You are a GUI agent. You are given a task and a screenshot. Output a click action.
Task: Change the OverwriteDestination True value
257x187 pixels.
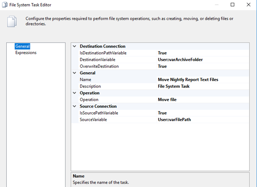point(162,66)
